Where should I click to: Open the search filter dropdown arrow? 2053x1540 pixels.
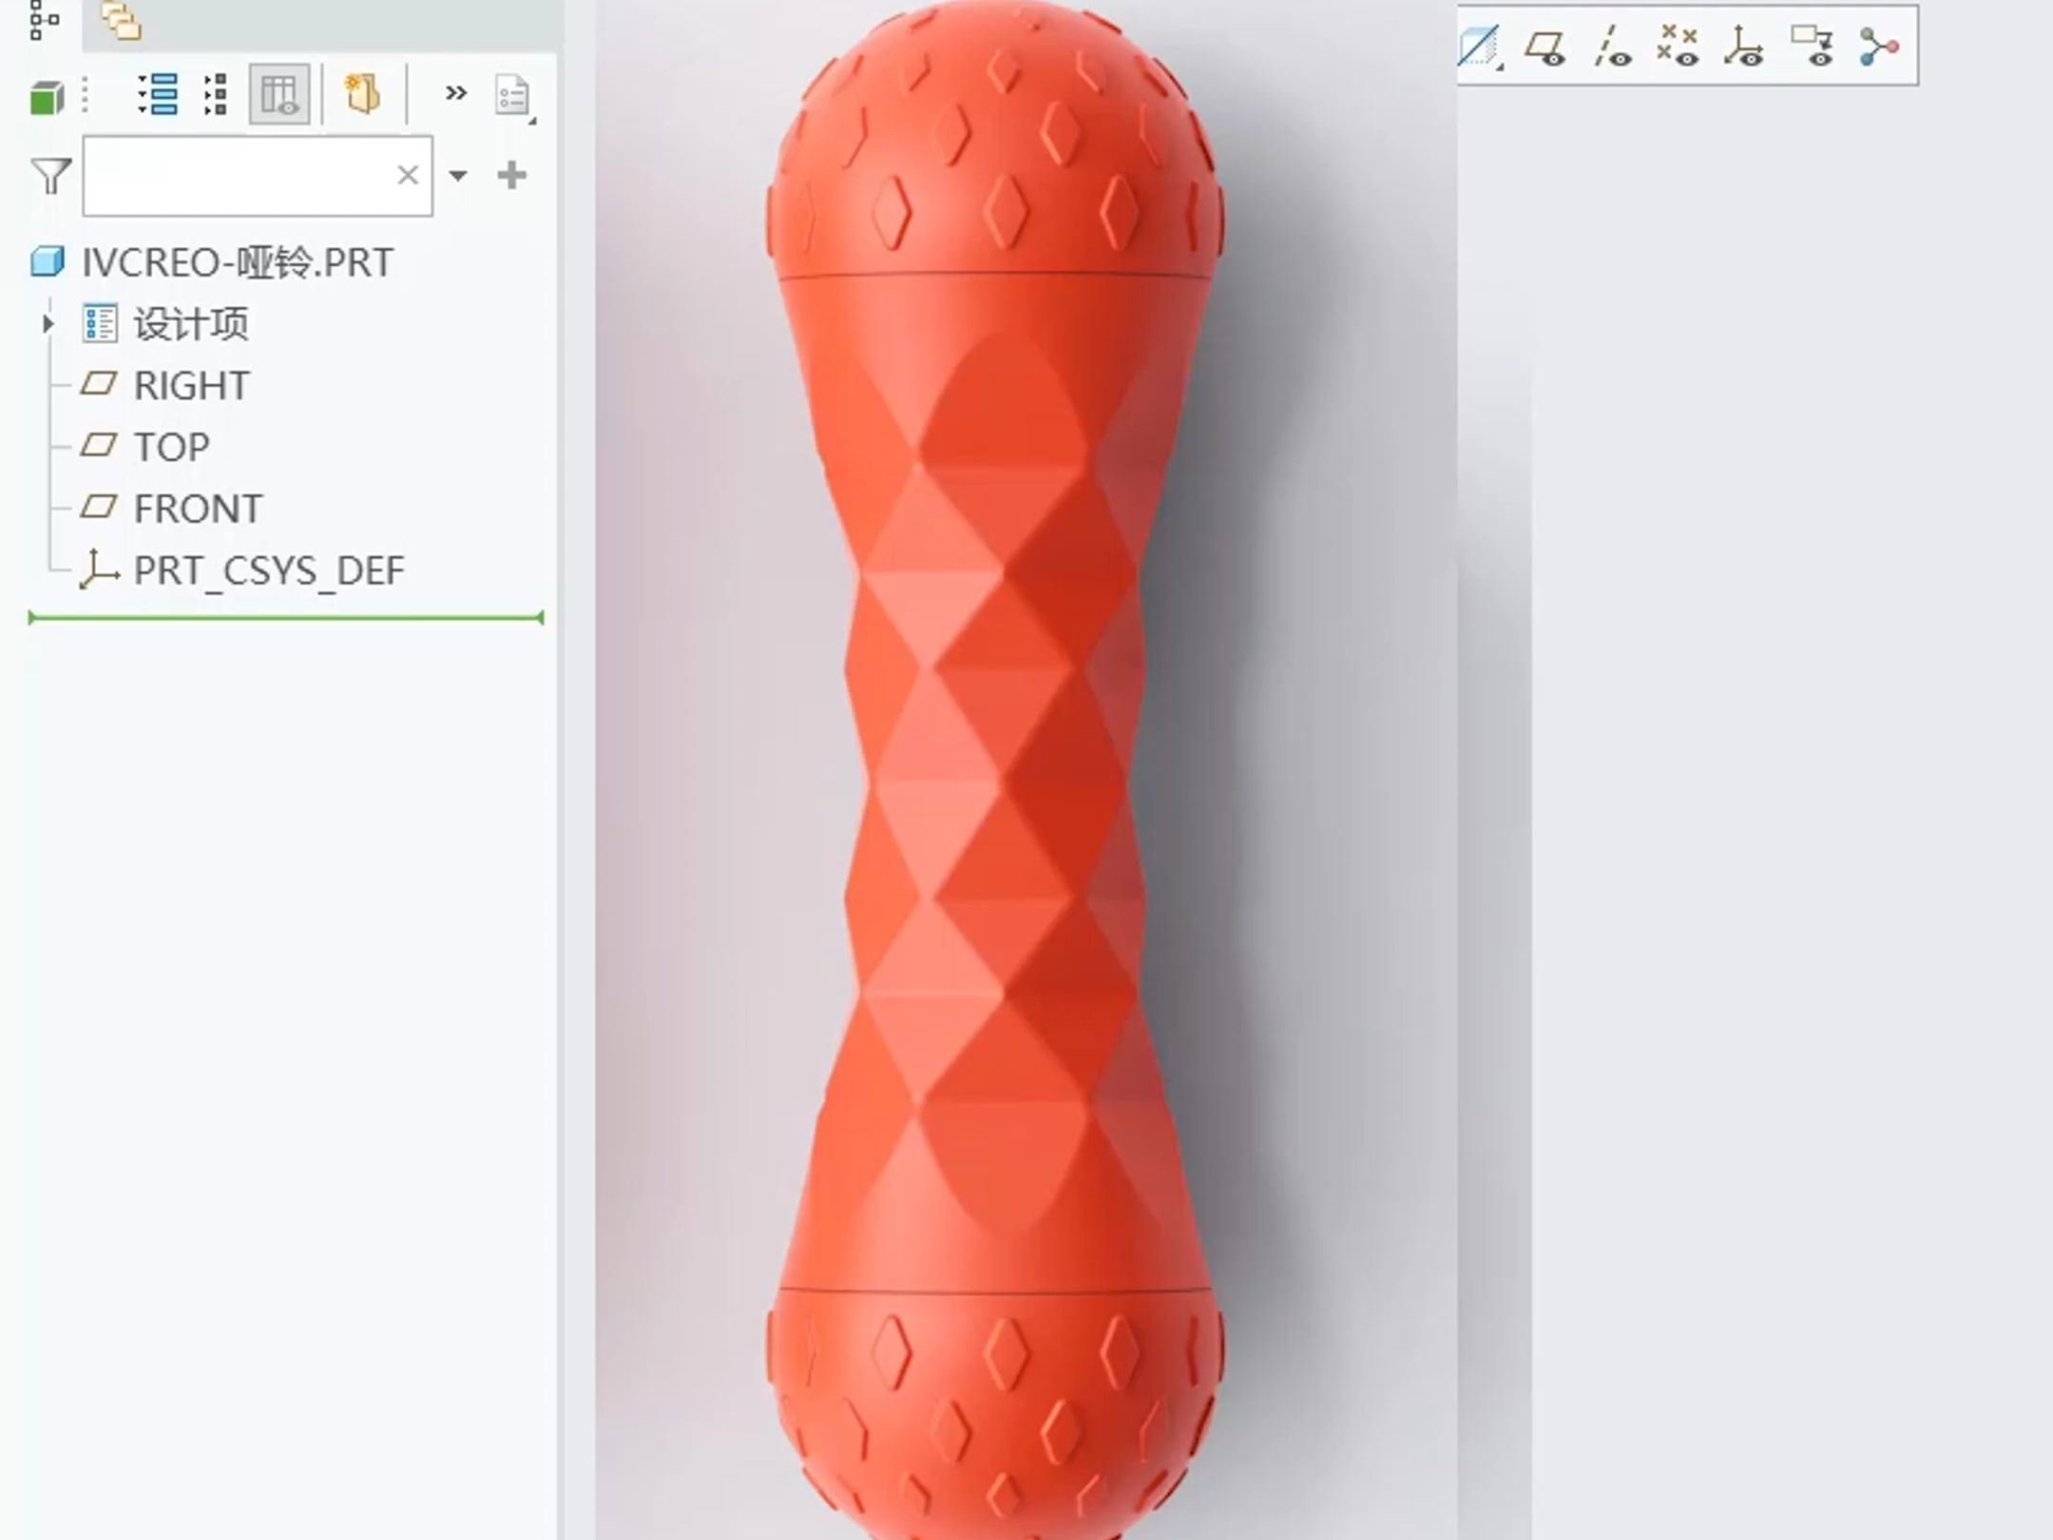coord(458,176)
